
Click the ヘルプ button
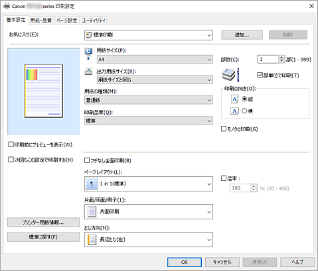point(297,262)
